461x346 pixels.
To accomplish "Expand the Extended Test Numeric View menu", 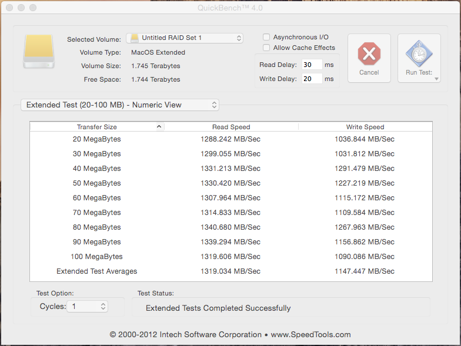I will coord(120,105).
